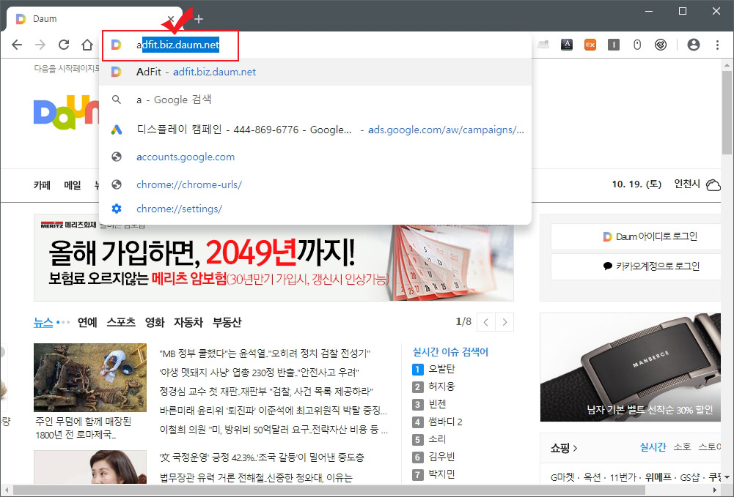Click the orange EX extension icon
Screen dimensions: 734x497
pos(590,45)
